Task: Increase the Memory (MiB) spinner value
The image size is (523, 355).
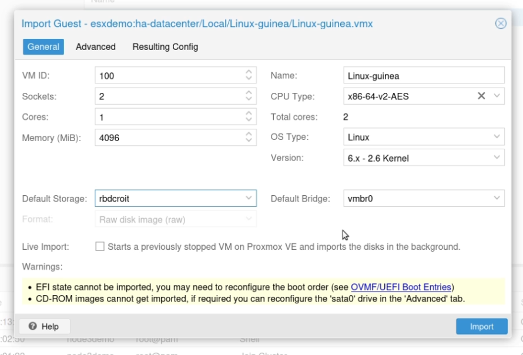Action: pyautogui.click(x=249, y=134)
